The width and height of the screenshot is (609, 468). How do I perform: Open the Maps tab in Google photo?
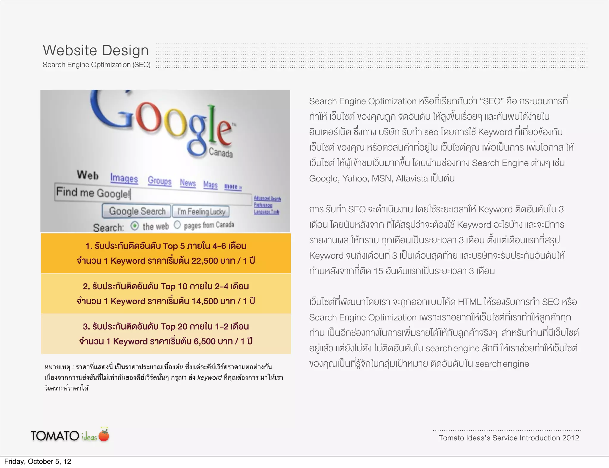[210, 185]
